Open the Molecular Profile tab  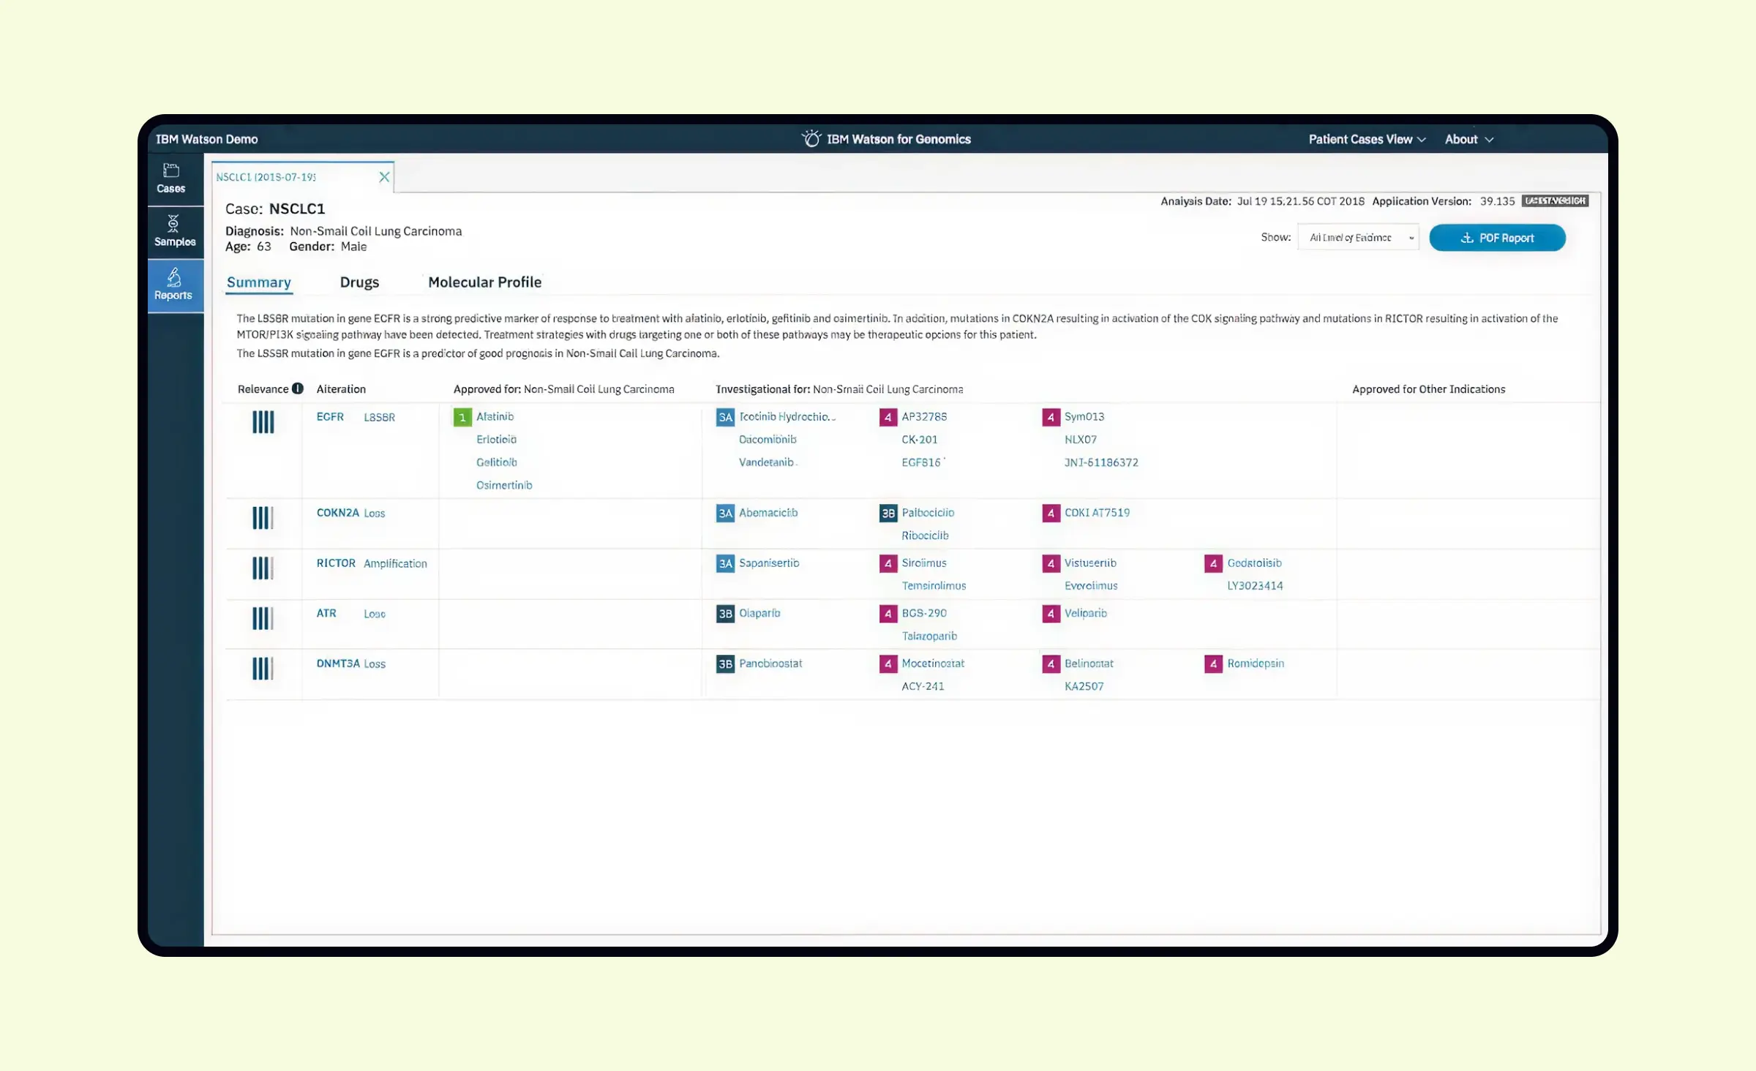[x=484, y=282]
